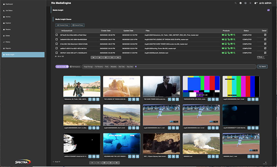Remove the high-res-media filter chip
The height and width of the screenshot is (167, 277).
[x=67, y=67]
